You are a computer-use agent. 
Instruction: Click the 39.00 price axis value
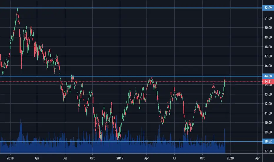[x=268, y=132]
